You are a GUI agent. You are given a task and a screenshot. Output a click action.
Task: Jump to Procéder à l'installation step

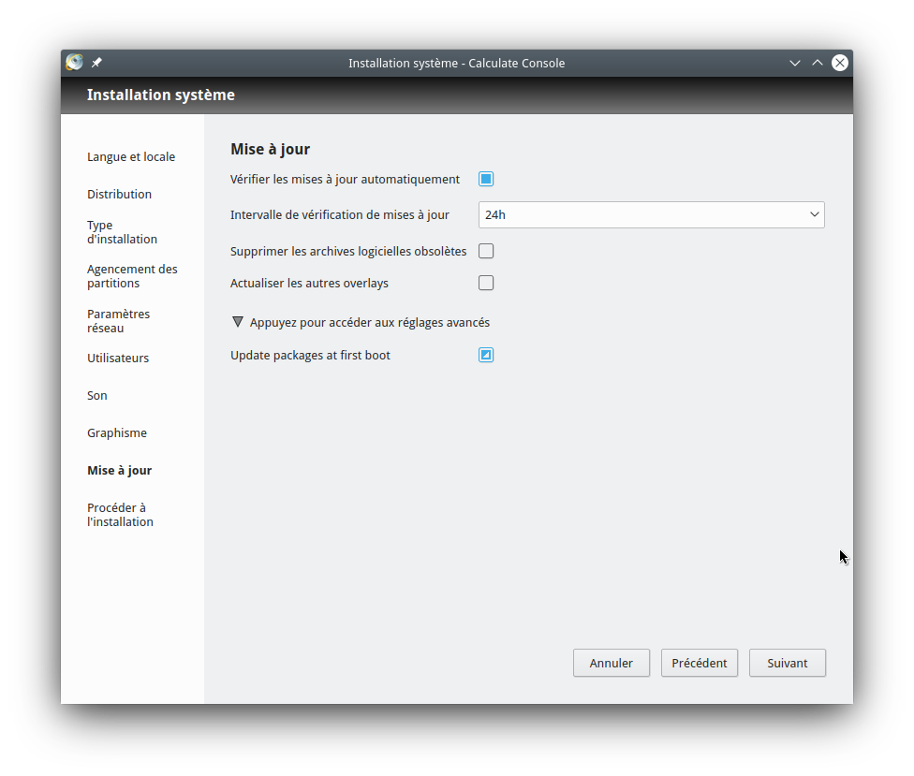coord(120,515)
